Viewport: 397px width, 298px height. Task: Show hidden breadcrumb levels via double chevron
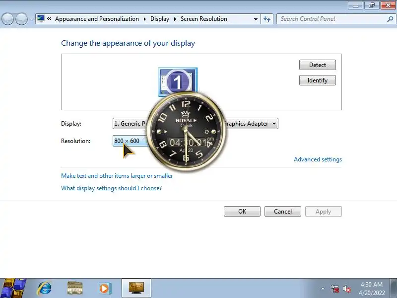(49, 18)
